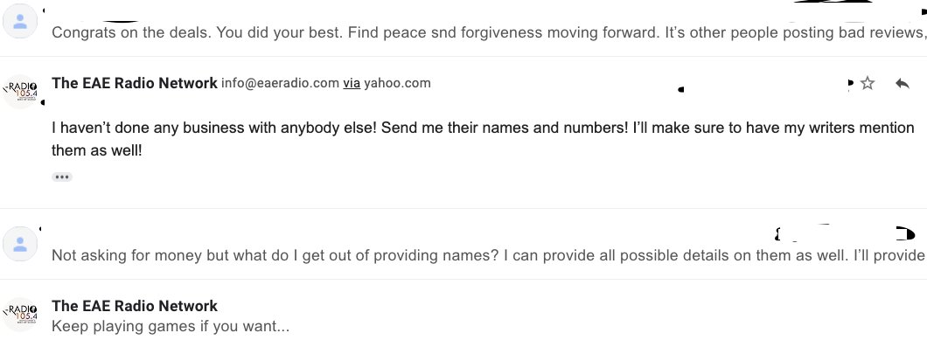Star the expanded EAE Radio Network message
The width and height of the screenshot is (927, 347).
click(867, 83)
